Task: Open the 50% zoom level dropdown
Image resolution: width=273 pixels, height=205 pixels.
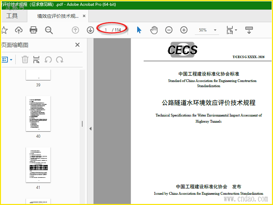Action: [x=215, y=30]
